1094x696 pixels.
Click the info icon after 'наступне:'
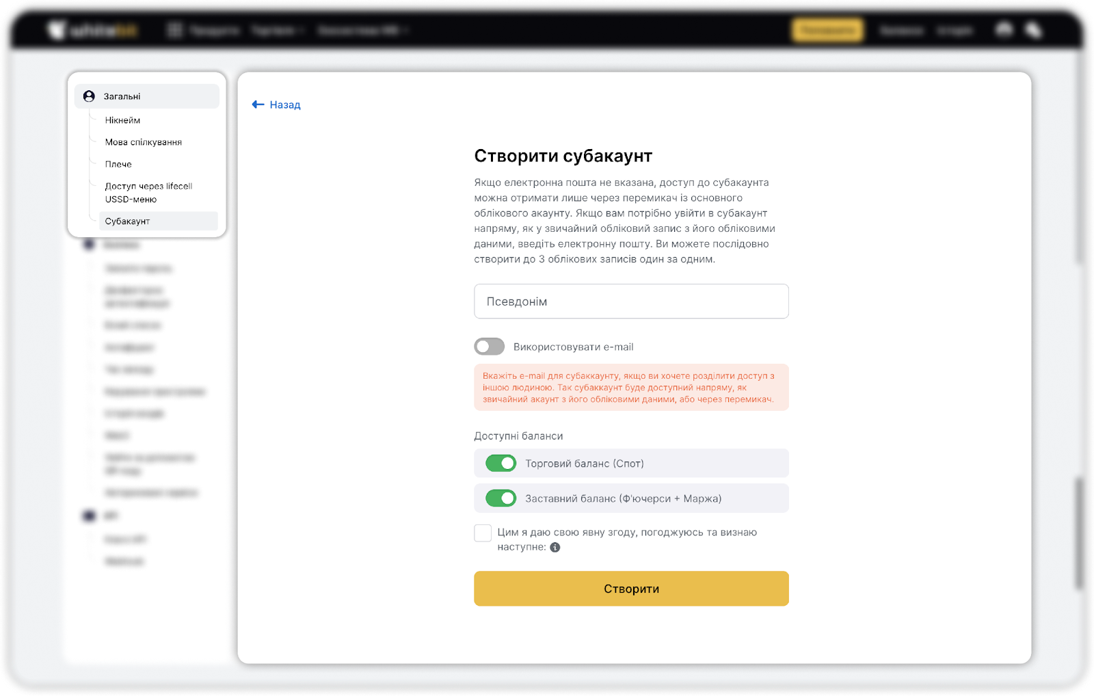click(x=555, y=547)
